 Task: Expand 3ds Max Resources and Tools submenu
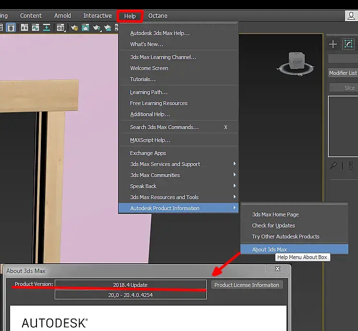point(179,197)
